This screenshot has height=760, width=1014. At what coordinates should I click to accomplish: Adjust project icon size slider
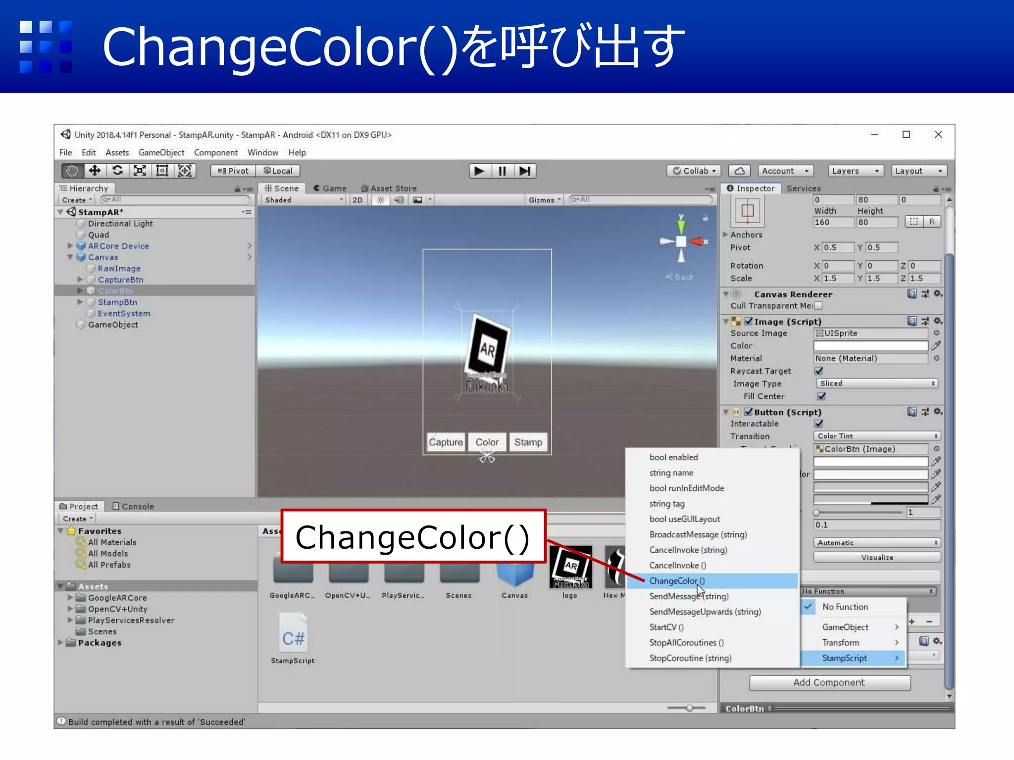pyautogui.click(x=687, y=708)
